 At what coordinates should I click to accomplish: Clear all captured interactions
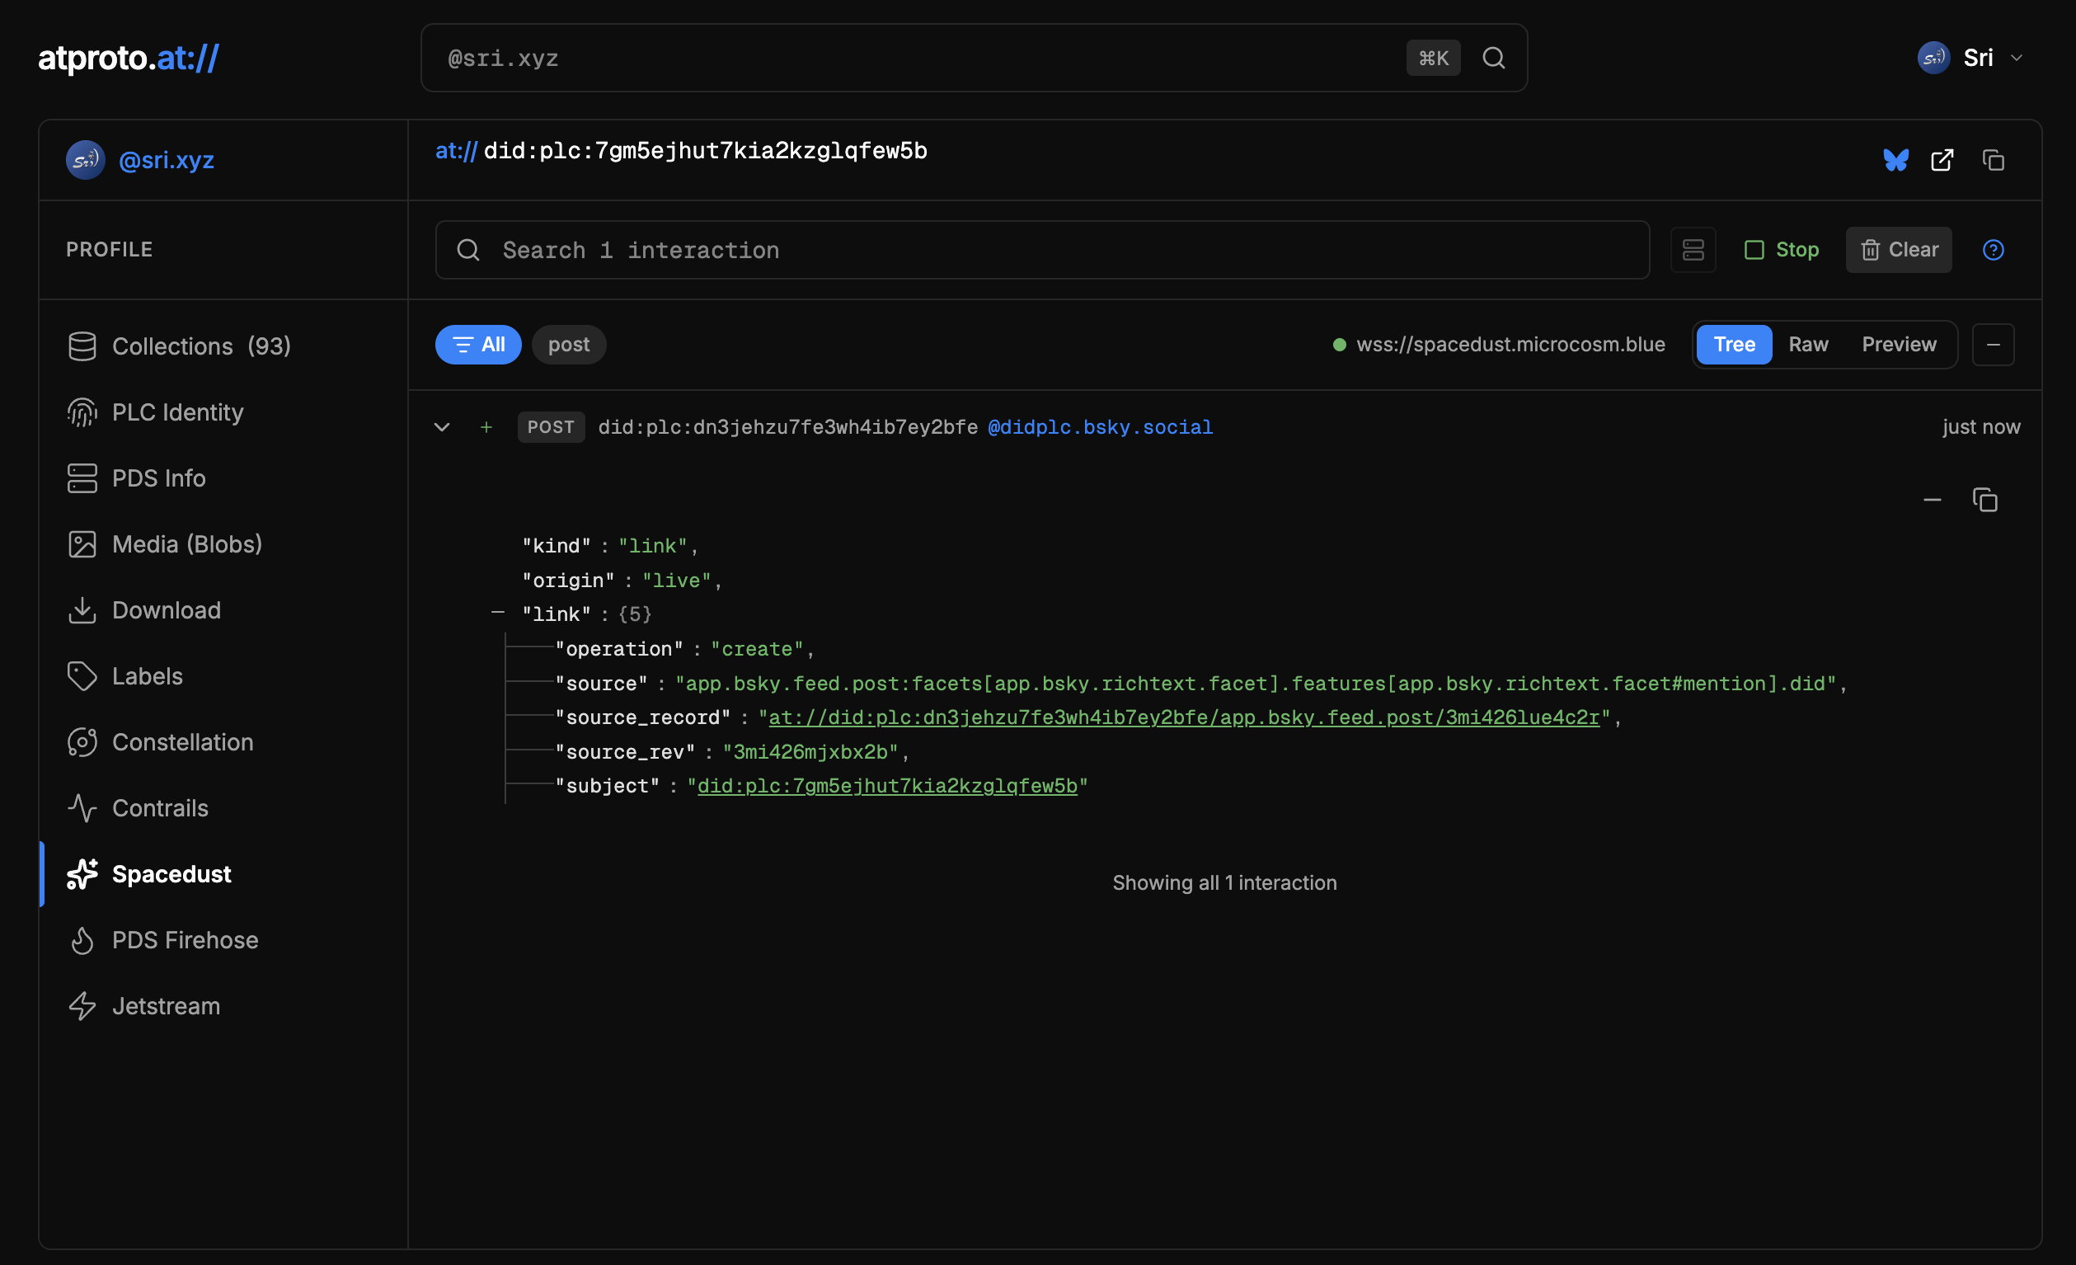[x=1898, y=250]
